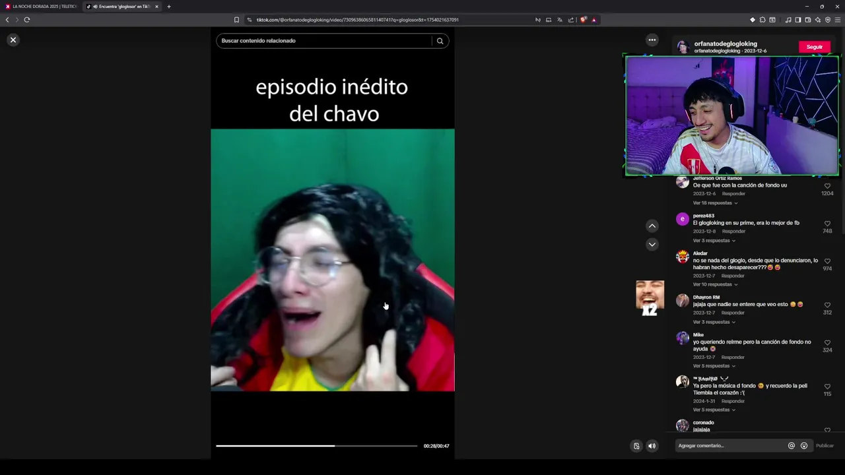Expand 'Ver 3 respuestas' under perez483
845x475 pixels.
(x=714, y=241)
